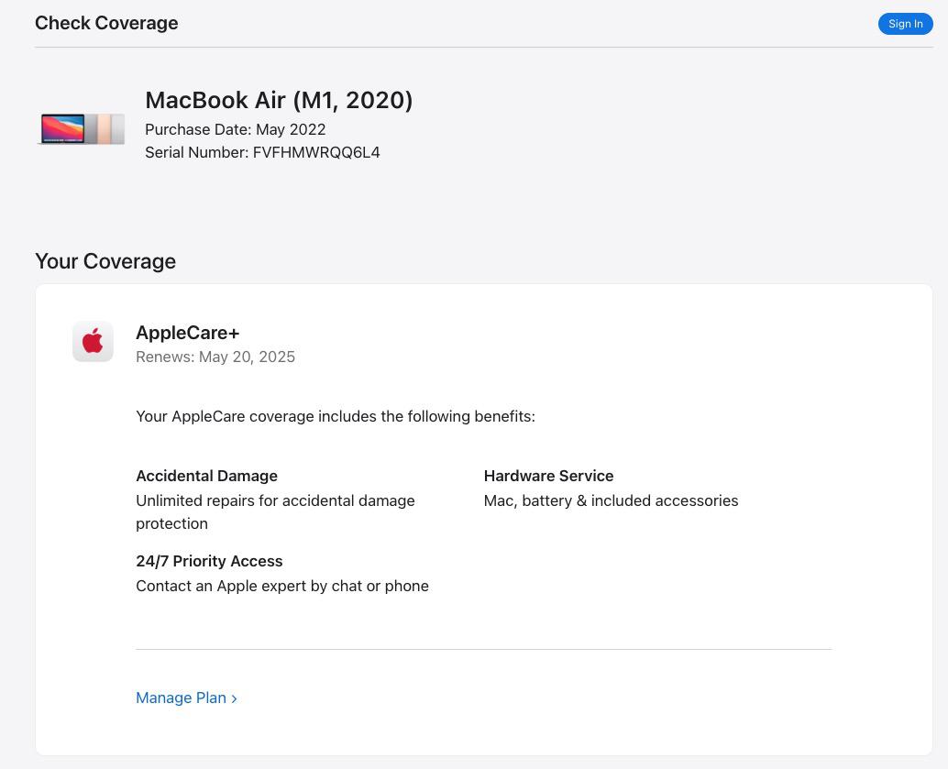Image resolution: width=948 pixels, height=769 pixels.
Task: Click the MacBook Air (M1, 2020) heading
Action: [x=279, y=100]
